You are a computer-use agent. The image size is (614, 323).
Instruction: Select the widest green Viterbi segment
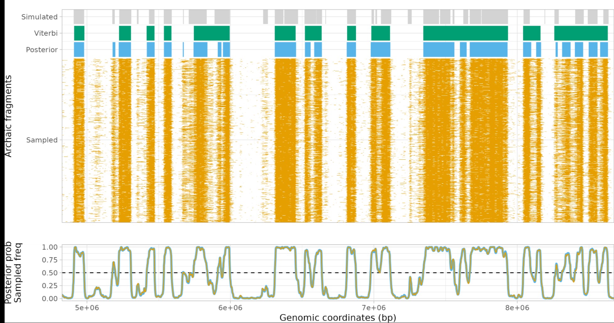point(465,33)
